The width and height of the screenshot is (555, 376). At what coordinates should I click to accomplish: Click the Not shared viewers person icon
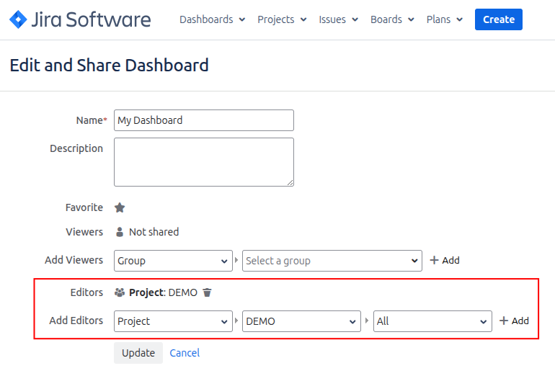pyautogui.click(x=120, y=232)
